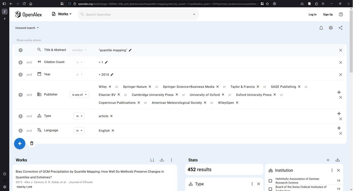Open the Year 'is' operator dropdown
Viewport: 353px width, 191px height.
click(x=79, y=75)
